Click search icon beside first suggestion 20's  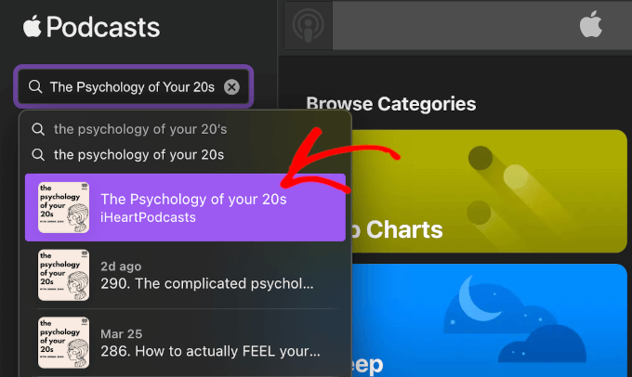(38, 129)
